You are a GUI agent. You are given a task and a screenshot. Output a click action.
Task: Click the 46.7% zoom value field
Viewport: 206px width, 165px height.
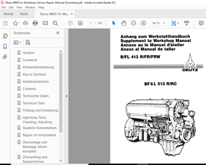pos(156,23)
